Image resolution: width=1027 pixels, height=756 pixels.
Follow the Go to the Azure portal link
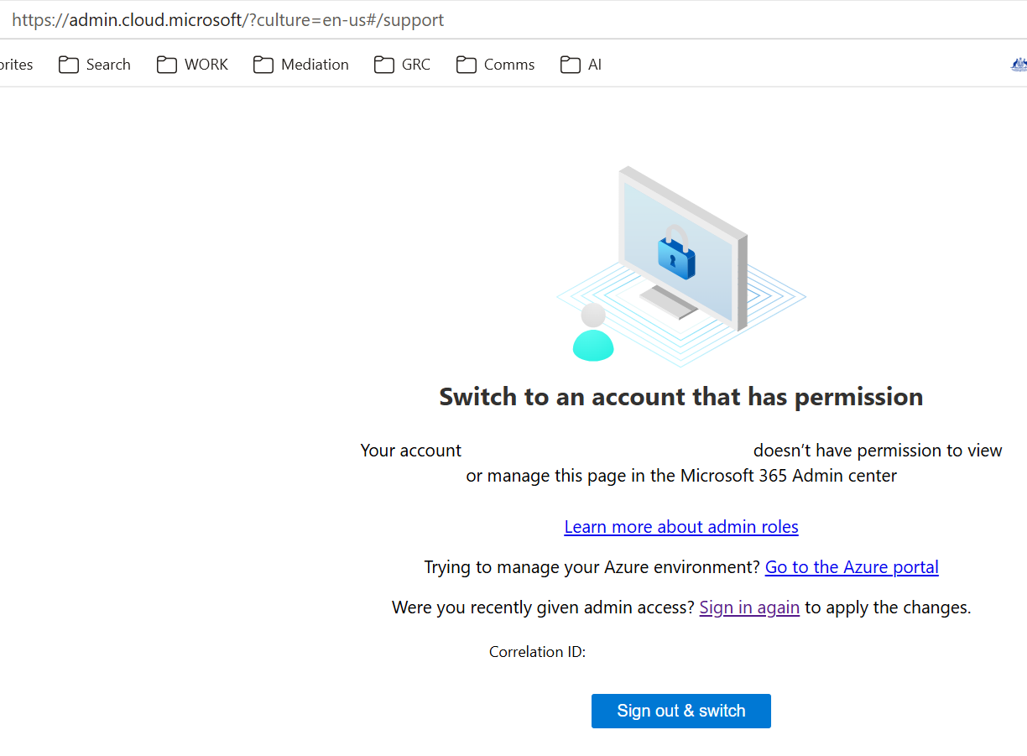[x=852, y=567]
